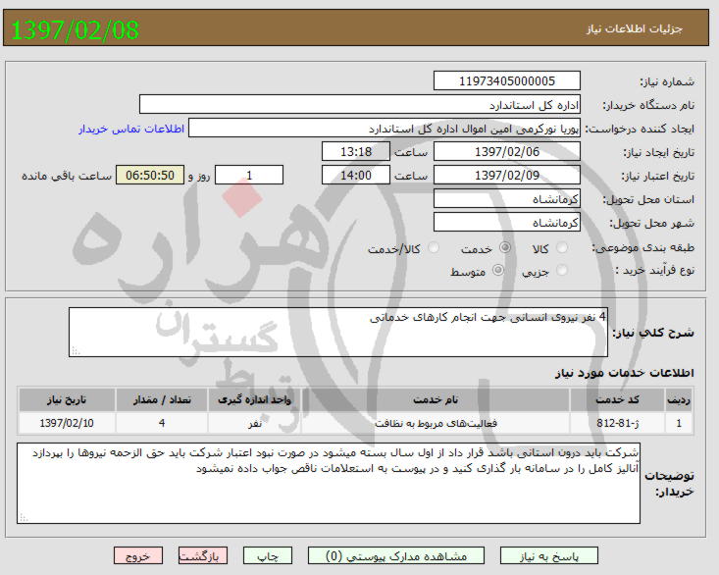Click the quantity cell 4

162,423
